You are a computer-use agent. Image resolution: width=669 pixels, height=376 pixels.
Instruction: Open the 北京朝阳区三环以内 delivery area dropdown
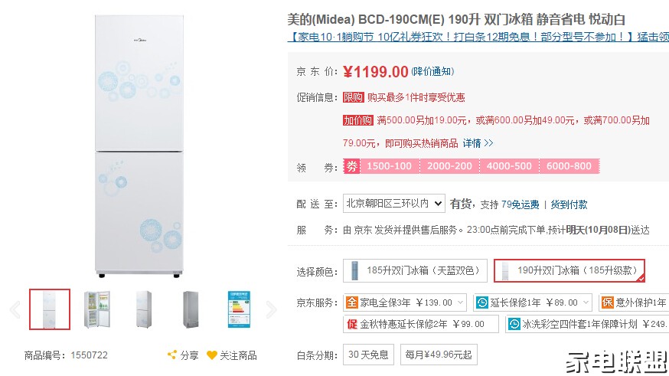(x=393, y=204)
